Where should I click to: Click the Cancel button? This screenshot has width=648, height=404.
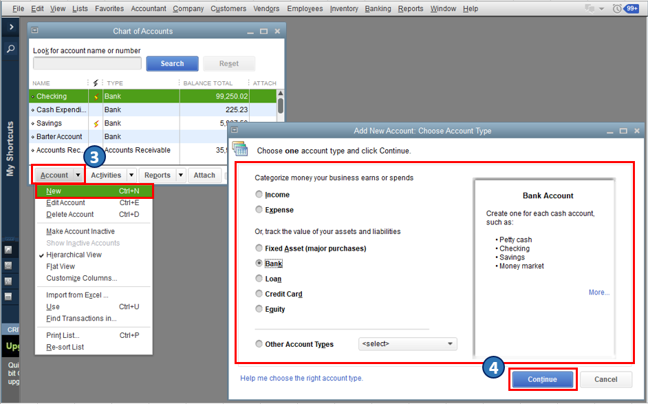point(606,379)
